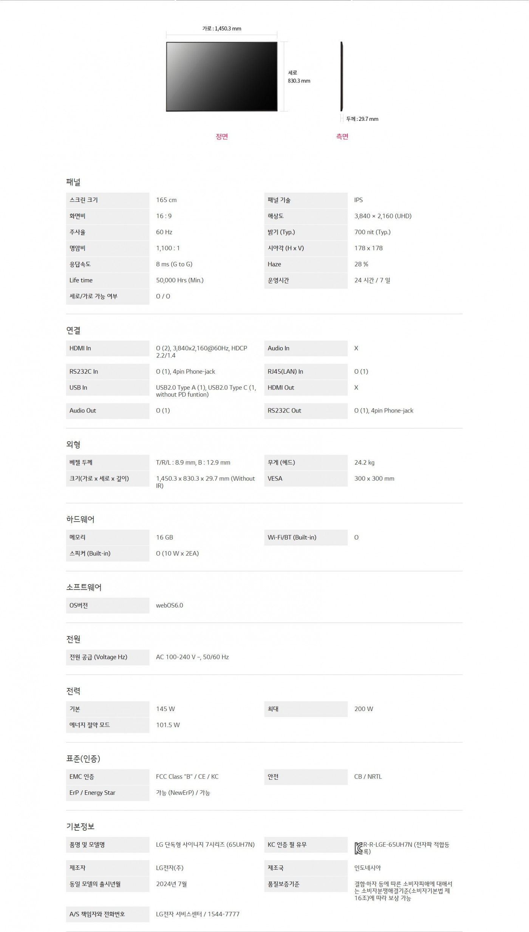Click the KC certification mark icon
Screen dimensions: 529x932
[358, 848]
